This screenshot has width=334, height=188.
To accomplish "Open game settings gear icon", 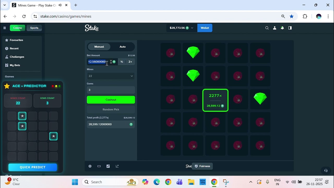I will [x=90, y=166].
